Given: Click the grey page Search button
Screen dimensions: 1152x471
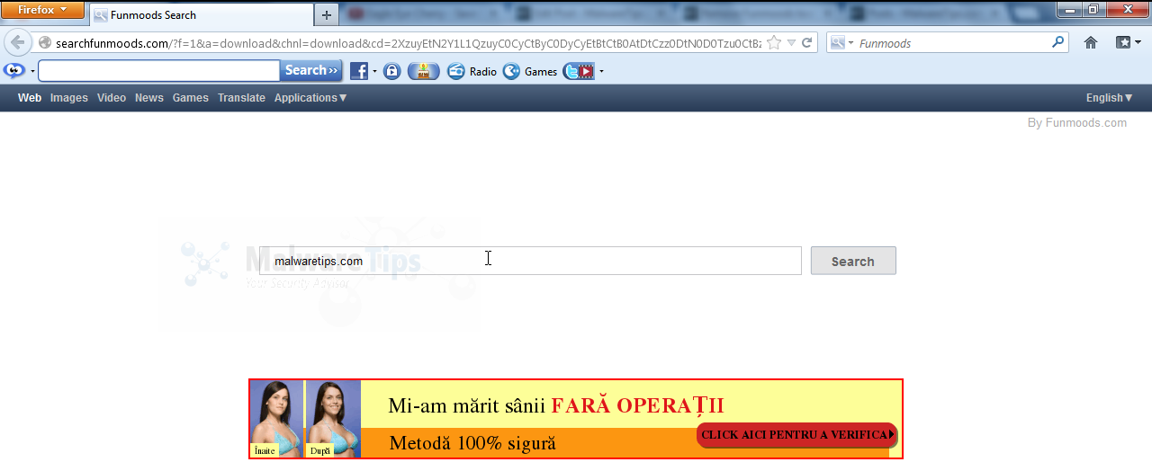Looking at the screenshot, I should 853,261.
